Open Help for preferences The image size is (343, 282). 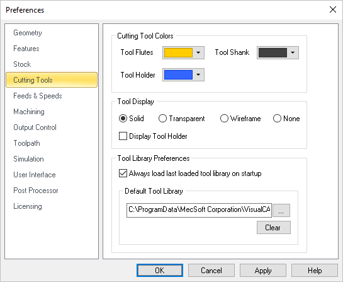315,271
